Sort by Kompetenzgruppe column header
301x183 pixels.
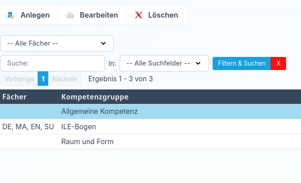click(x=95, y=97)
